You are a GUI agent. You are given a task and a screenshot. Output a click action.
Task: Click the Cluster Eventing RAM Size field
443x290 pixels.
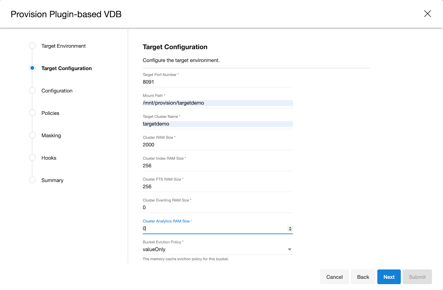tap(217, 208)
